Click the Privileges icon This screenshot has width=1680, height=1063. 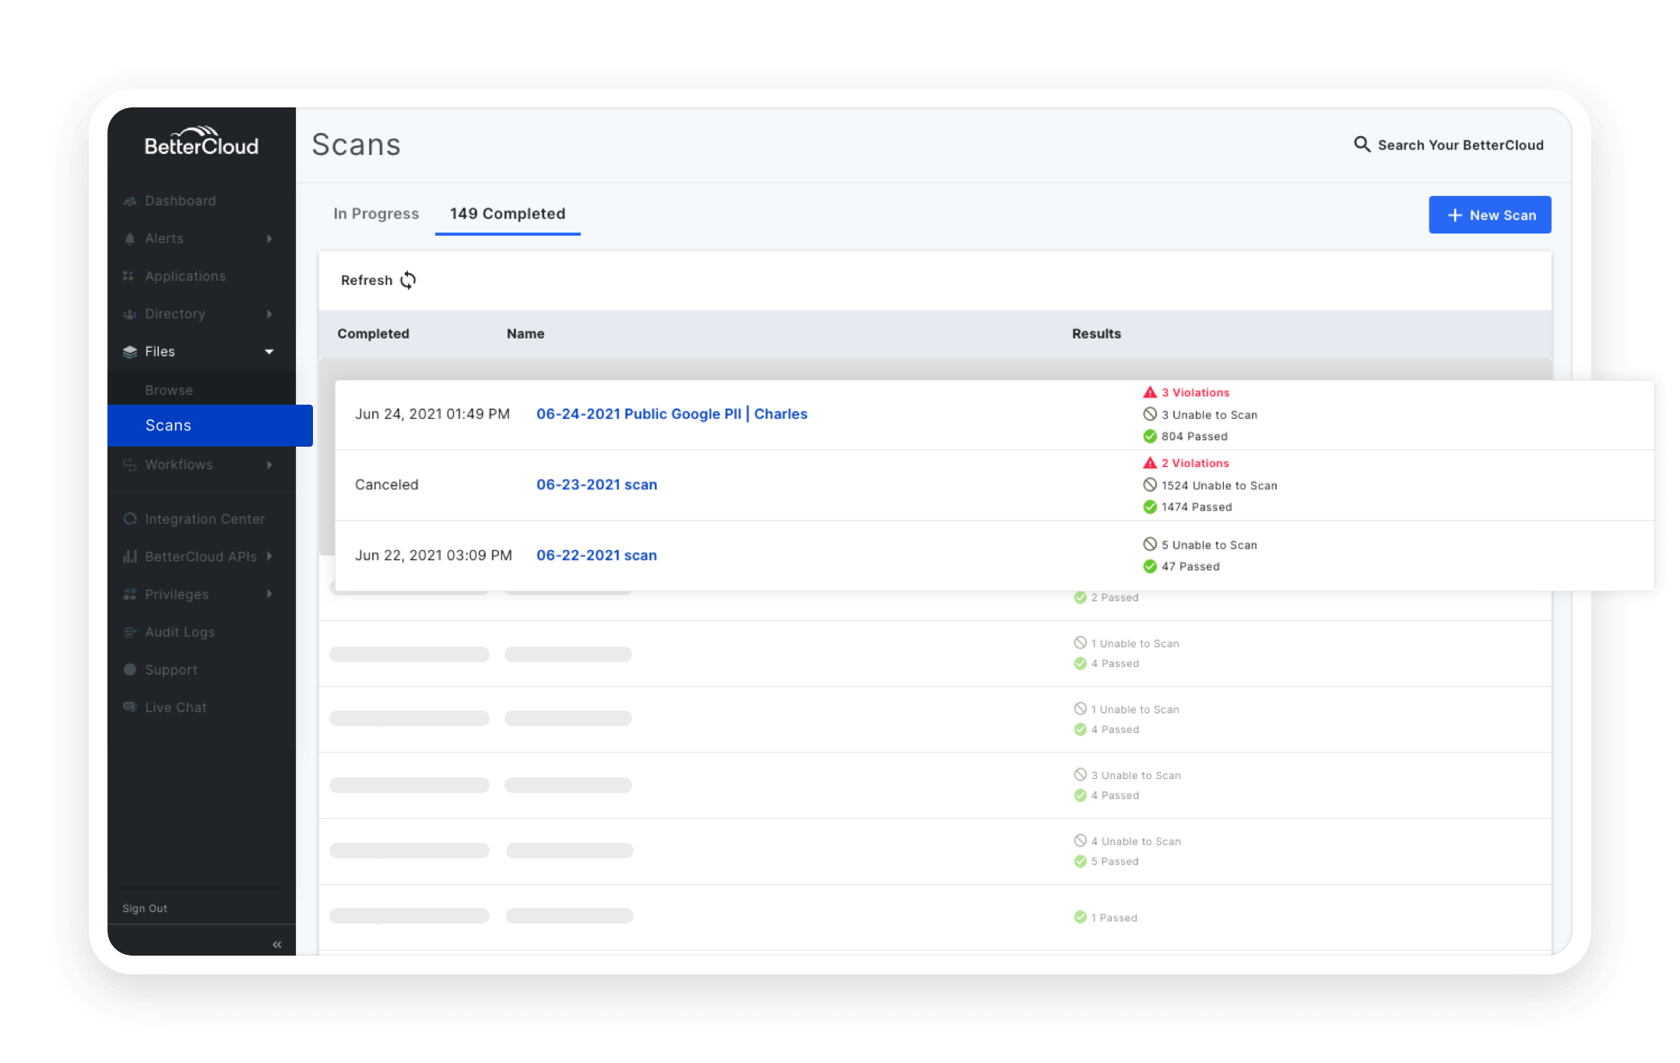point(130,595)
